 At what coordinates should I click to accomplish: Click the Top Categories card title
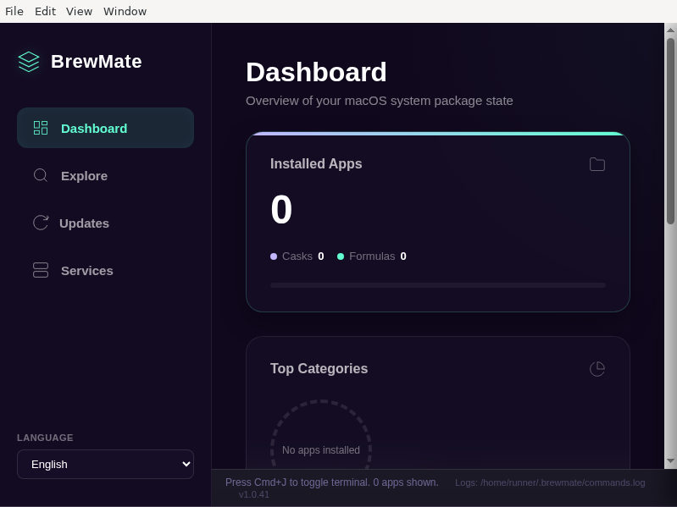tap(319, 368)
